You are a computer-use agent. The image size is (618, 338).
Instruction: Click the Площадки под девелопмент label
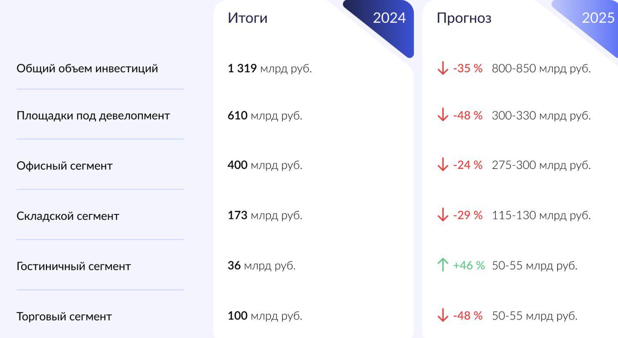click(93, 116)
